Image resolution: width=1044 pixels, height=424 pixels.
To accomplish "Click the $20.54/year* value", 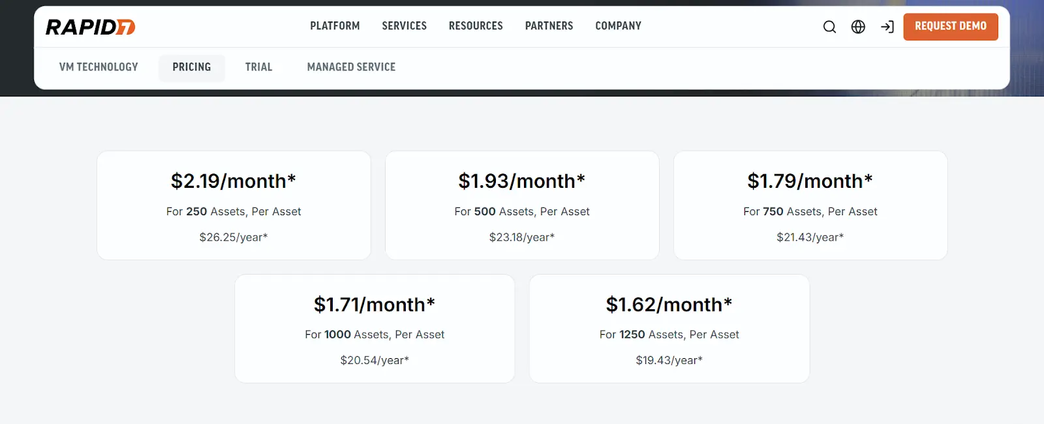I will [375, 360].
